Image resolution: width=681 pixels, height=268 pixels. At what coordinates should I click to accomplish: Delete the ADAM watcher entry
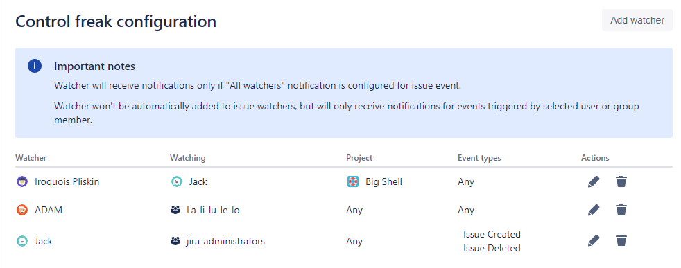(x=621, y=211)
